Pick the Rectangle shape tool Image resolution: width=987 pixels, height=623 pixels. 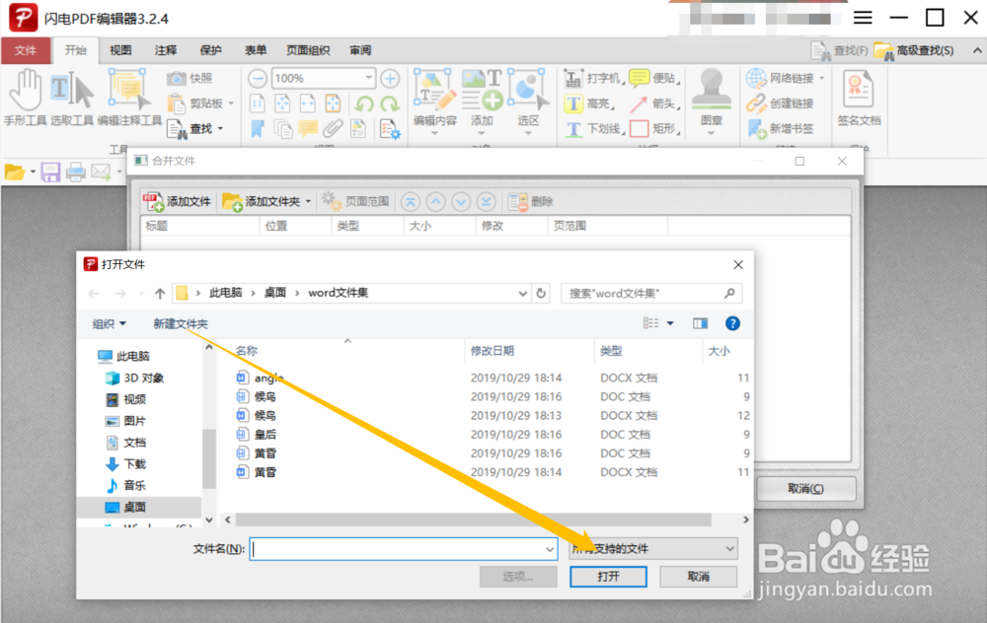(x=654, y=129)
